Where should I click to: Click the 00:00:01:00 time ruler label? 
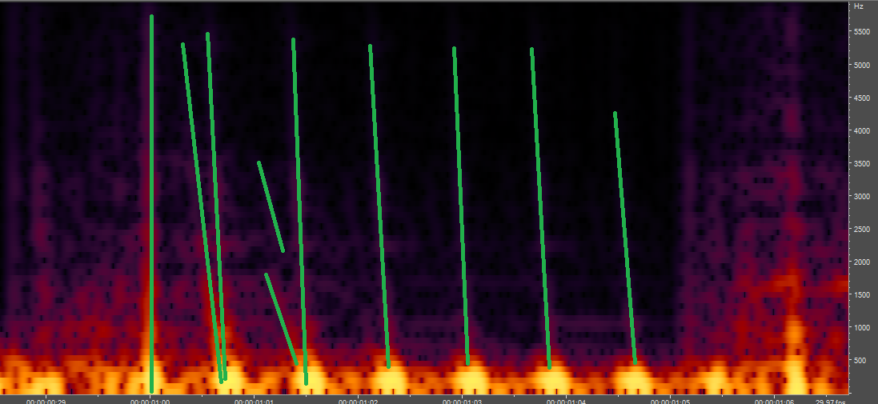point(150,401)
